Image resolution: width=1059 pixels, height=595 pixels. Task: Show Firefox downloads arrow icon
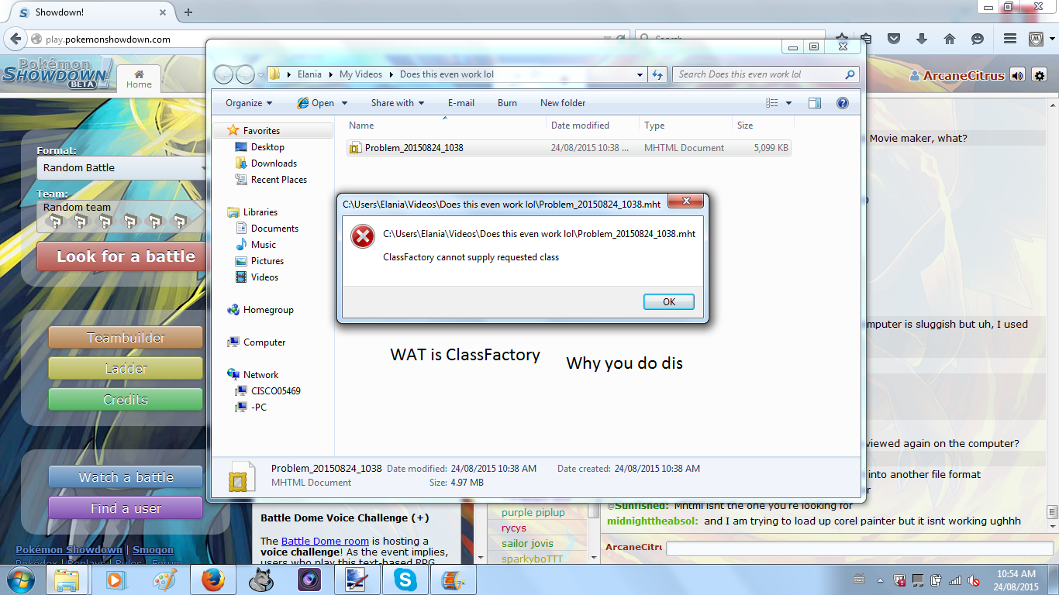coord(922,39)
